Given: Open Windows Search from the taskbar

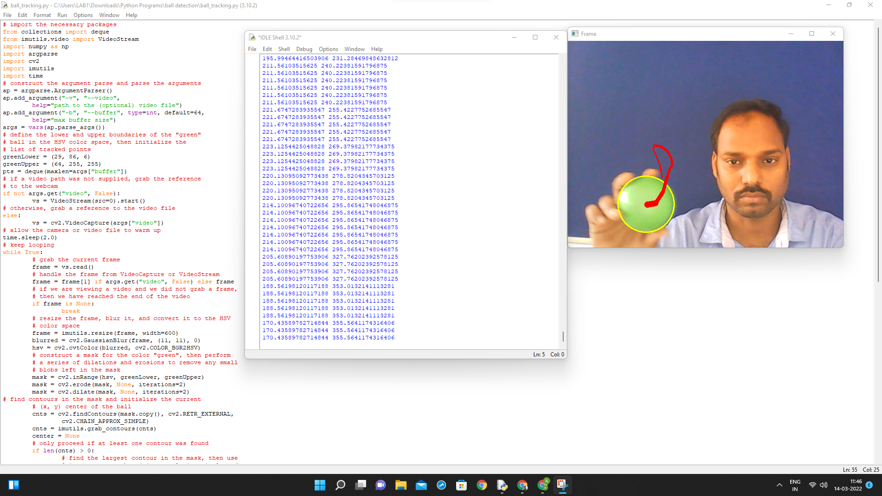Looking at the screenshot, I should coord(340,485).
